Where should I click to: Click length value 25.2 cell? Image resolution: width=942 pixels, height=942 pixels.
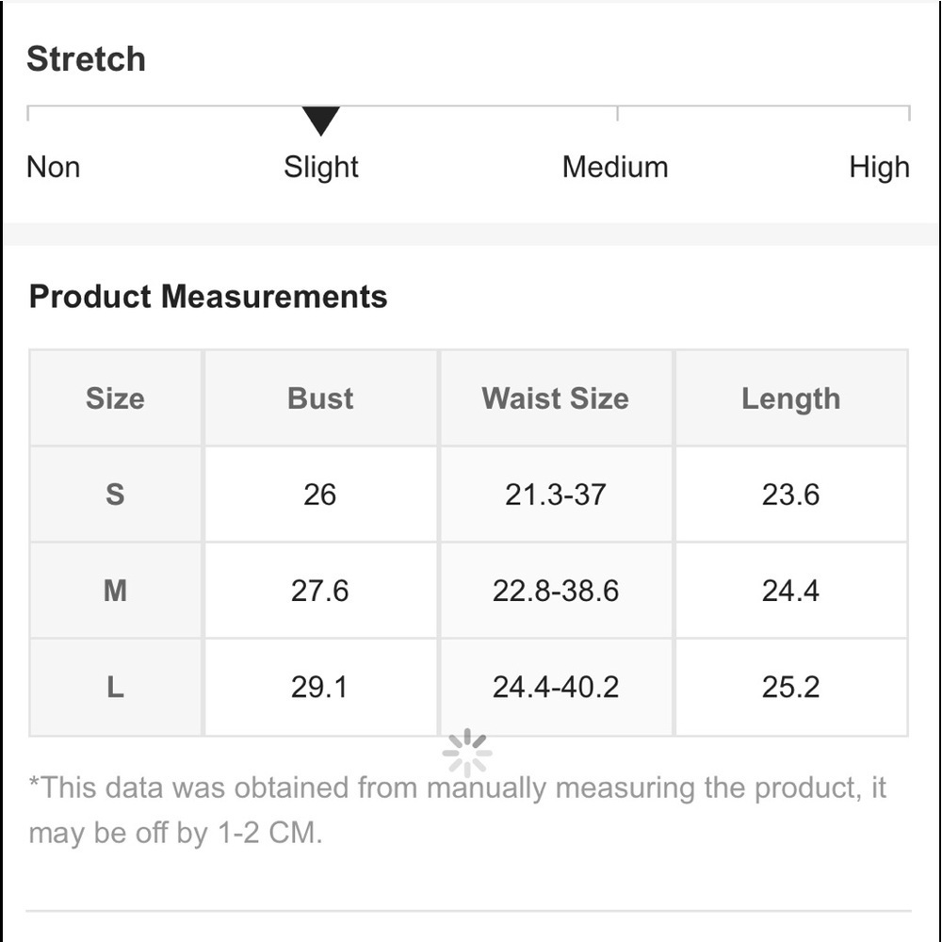791,688
